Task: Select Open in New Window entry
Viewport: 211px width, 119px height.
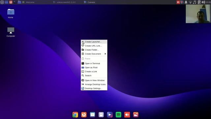Action: (x=94, y=80)
